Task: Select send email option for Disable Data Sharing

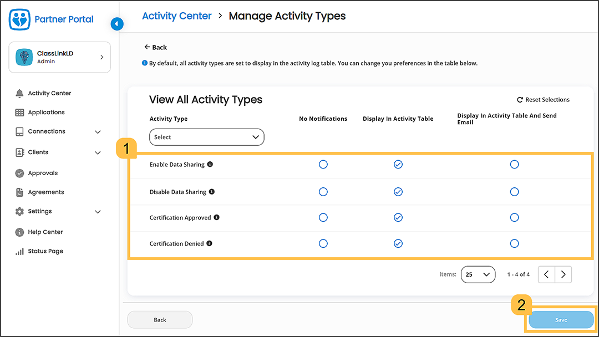Action: point(514,192)
